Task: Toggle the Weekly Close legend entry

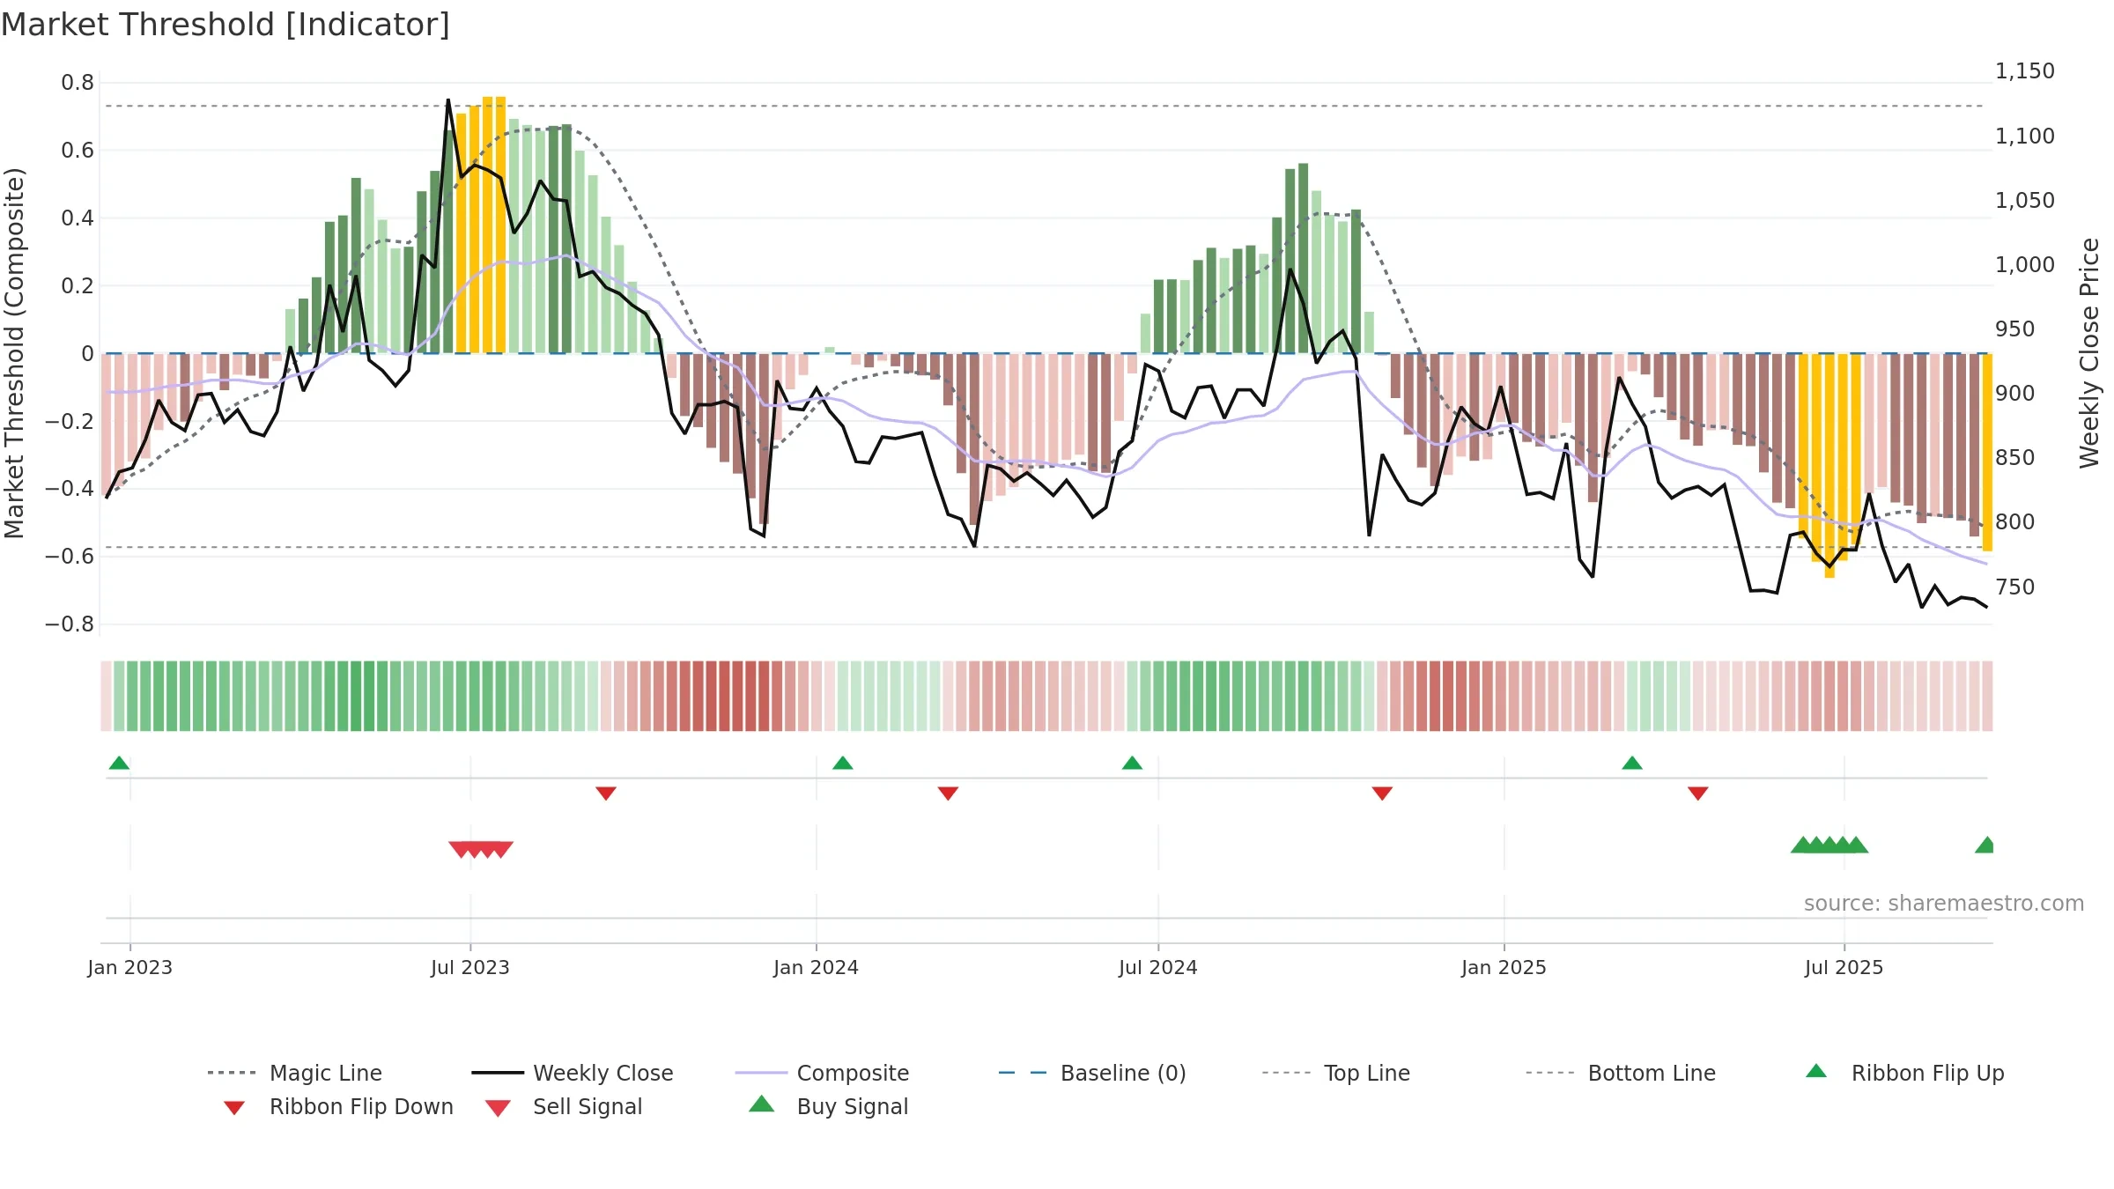Action: pyautogui.click(x=573, y=1073)
